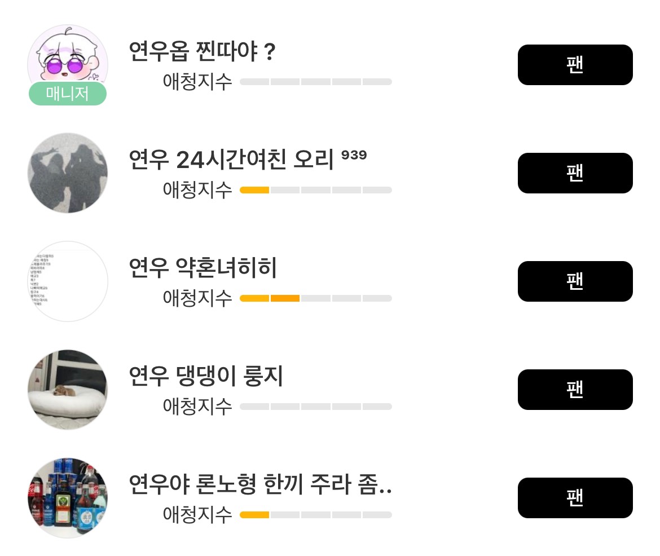This screenshot has width=660, height=556.
Task: Select username 연우 약혼녀히히
Action: pos(203,268)
